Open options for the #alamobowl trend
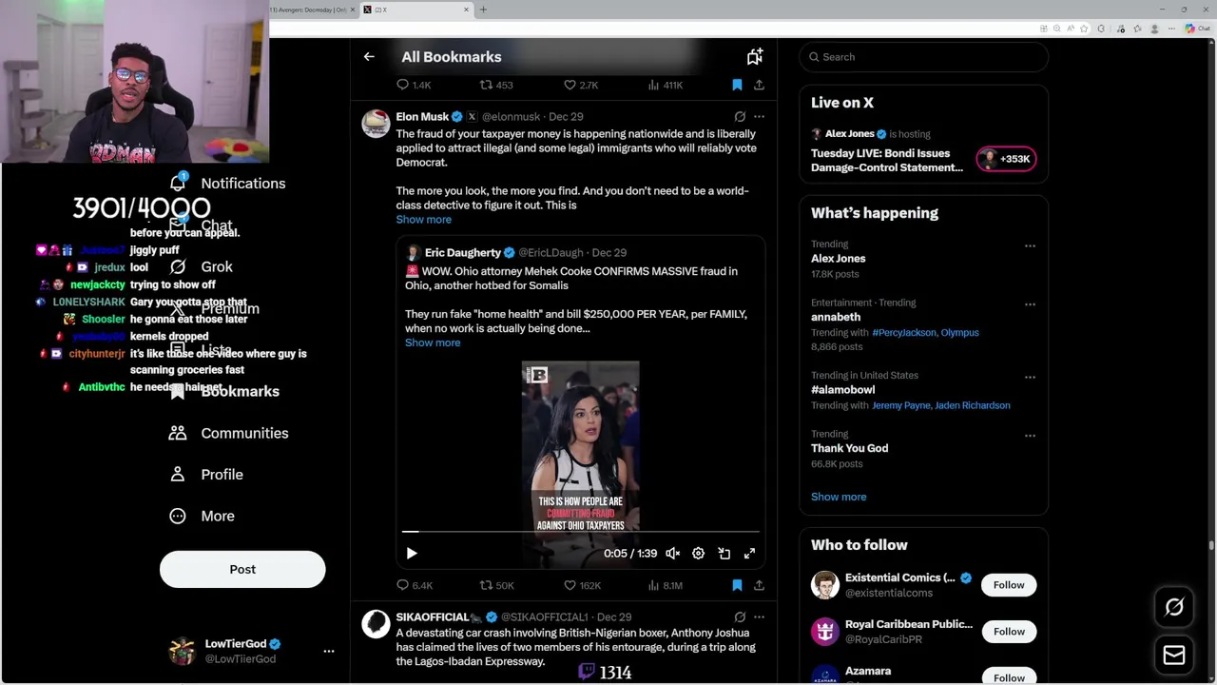Screen dimensions: 1217x685 coord(1030,377)
